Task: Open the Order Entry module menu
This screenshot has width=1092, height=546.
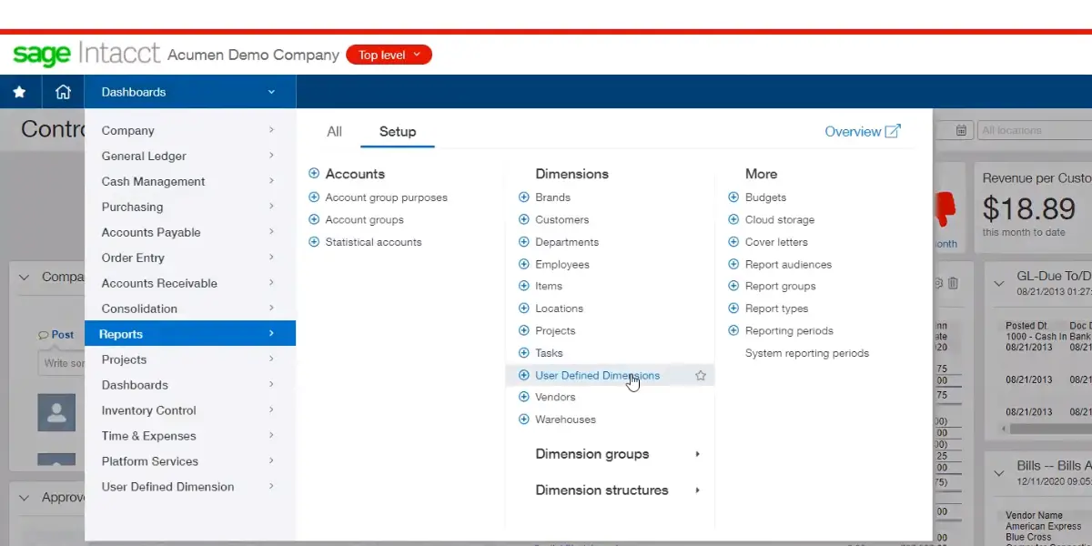Action: point(190,258)
